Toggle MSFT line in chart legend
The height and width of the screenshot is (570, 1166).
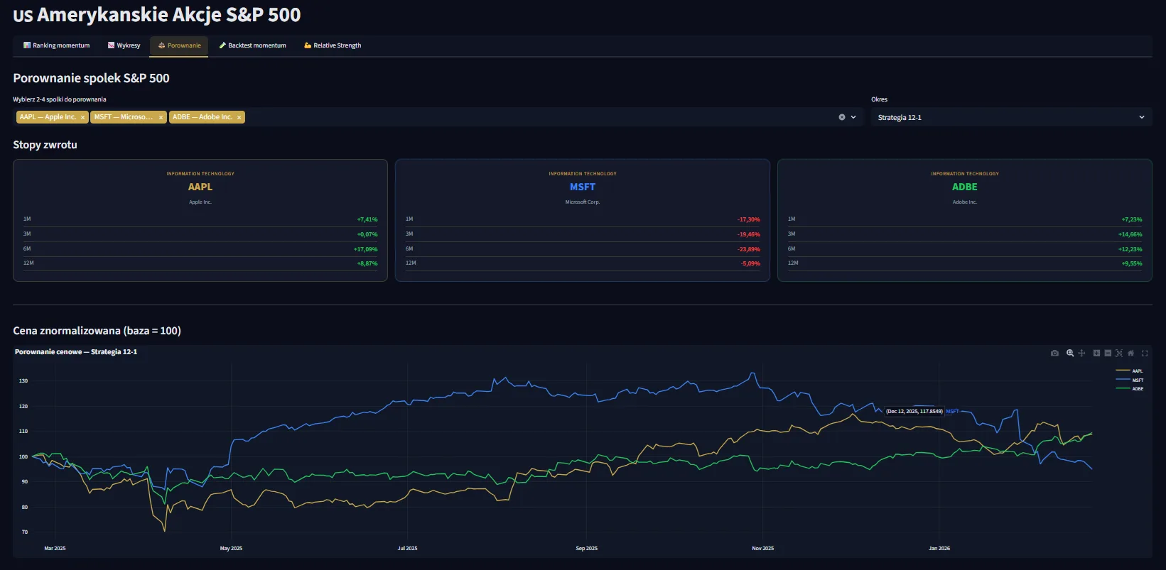[1130, 380]
